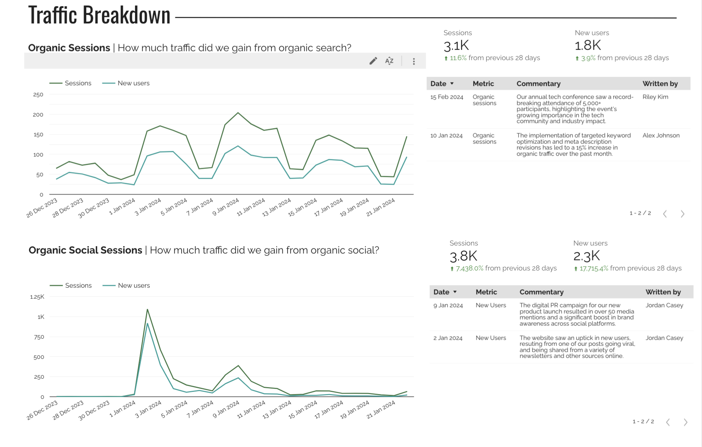Image resolution: width=702 pixels, height=447 pixels.
Task: Click the 15 Feb 2024 date cell
Action: pyautogui.click(x=446, y=97)
